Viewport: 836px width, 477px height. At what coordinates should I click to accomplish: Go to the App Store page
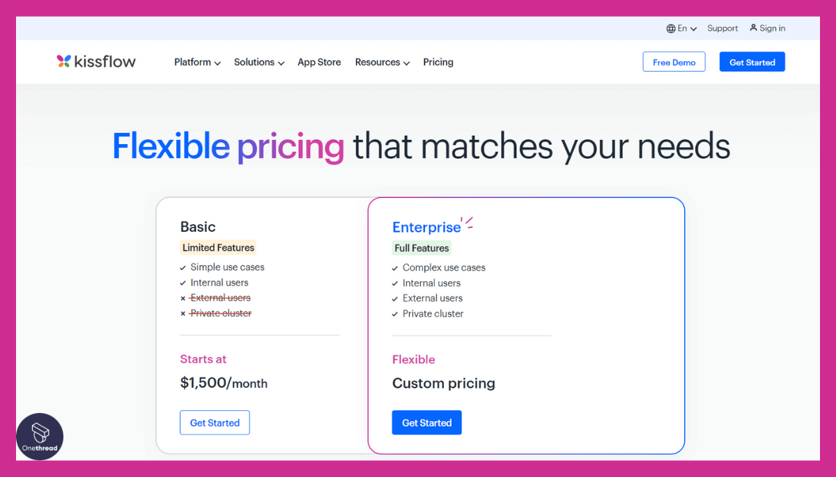tap(319, 62)
